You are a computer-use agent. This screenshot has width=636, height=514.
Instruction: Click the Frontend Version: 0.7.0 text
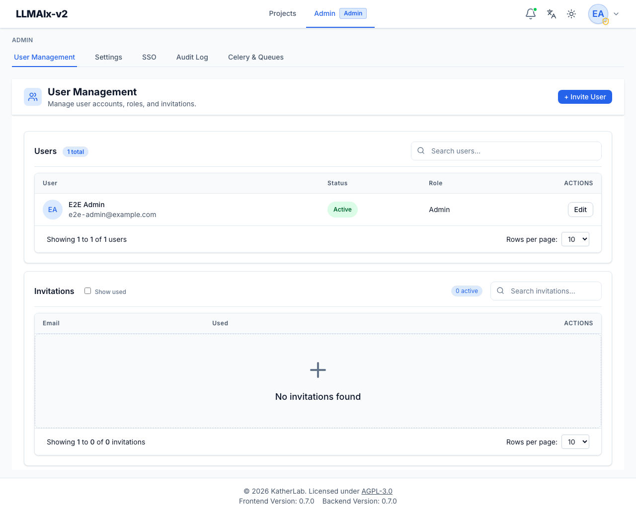point(277,501)
